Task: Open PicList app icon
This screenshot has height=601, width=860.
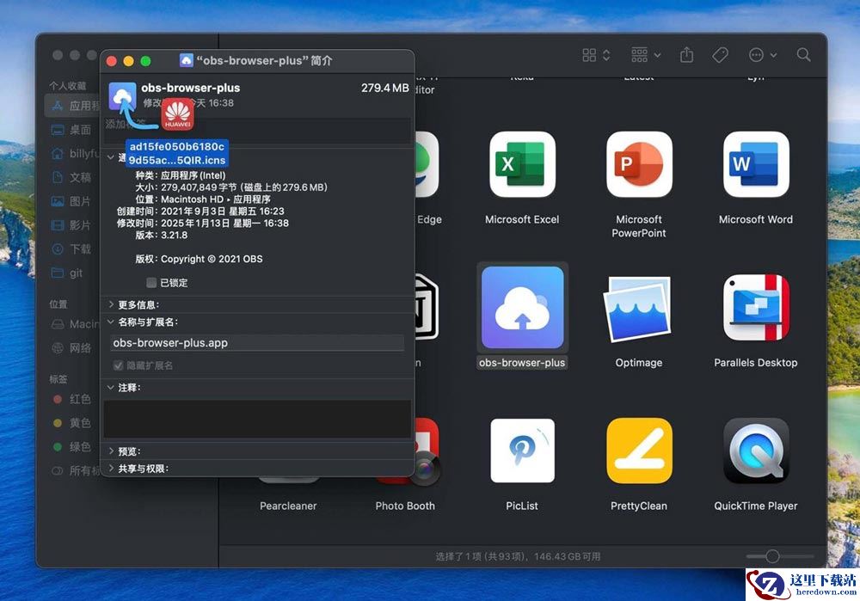Action: pyautogui.click(x=522, y=451)
